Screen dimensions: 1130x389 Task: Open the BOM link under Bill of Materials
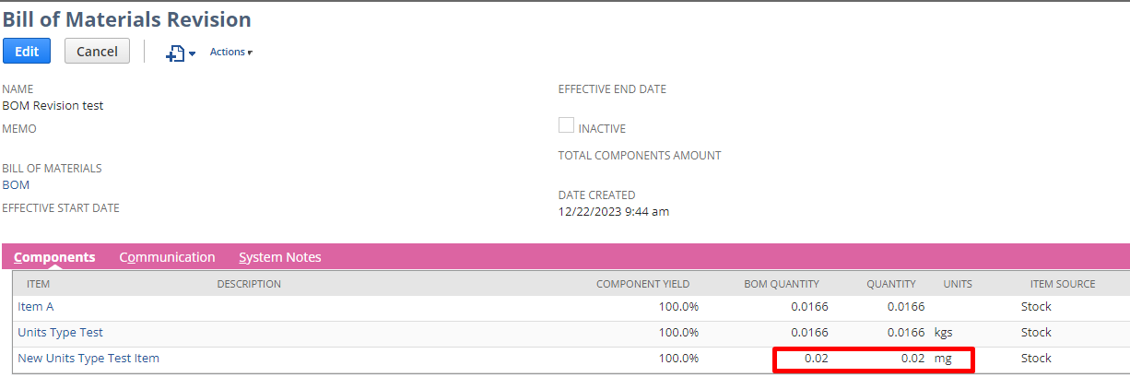point(16,185)
